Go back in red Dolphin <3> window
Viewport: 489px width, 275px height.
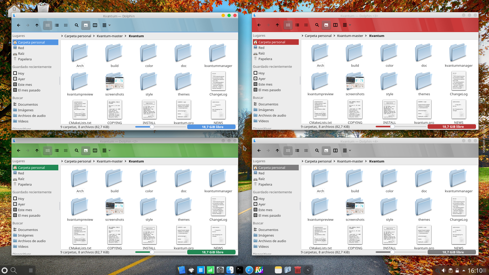click(x=259, y=25)
